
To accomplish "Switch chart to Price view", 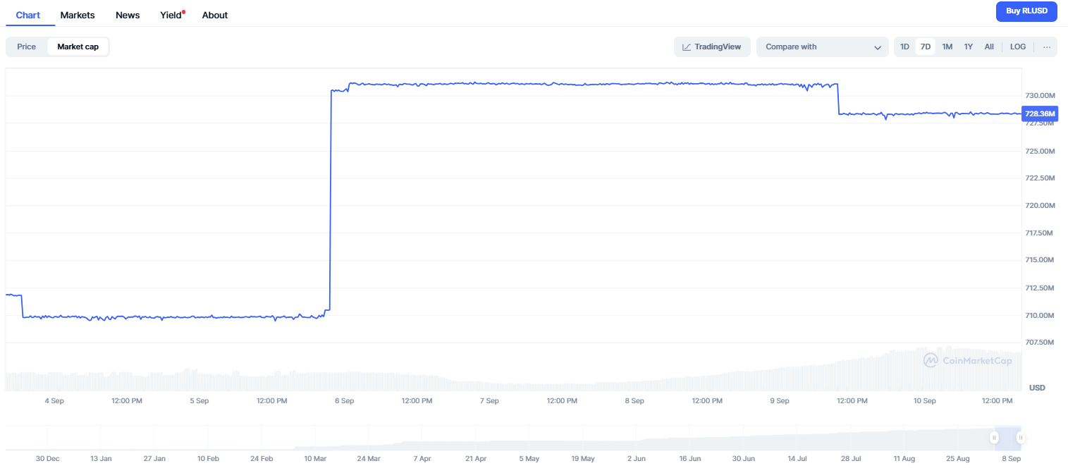I will point(27,47).
